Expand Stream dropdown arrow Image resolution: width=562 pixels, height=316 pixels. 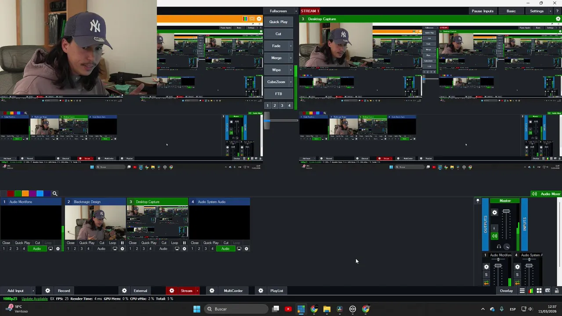click(197, 291)
